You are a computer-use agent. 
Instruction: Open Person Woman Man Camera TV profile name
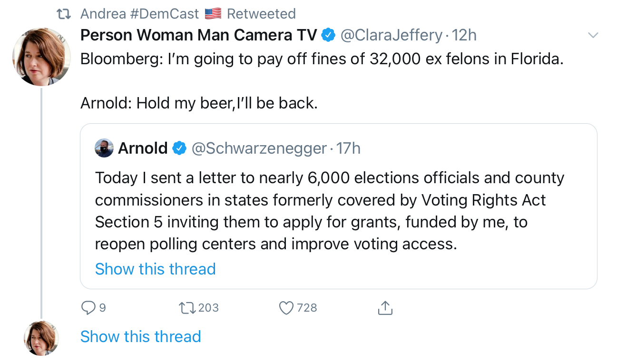(198, 35)
